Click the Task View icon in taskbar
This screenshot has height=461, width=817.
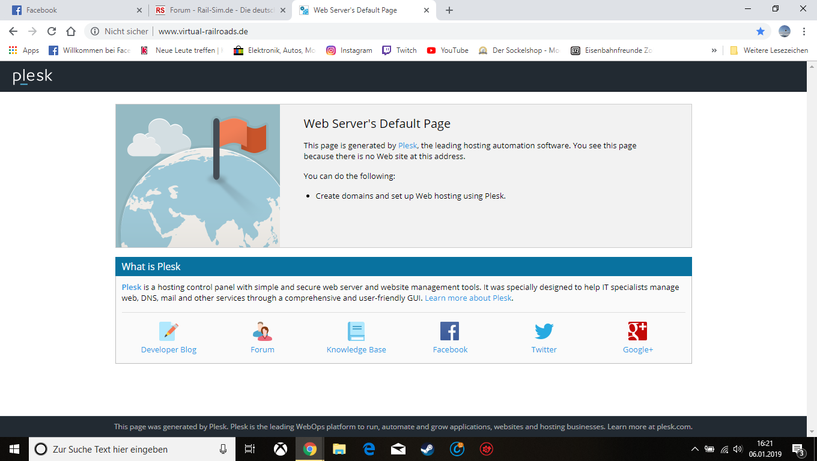point(250,449)
